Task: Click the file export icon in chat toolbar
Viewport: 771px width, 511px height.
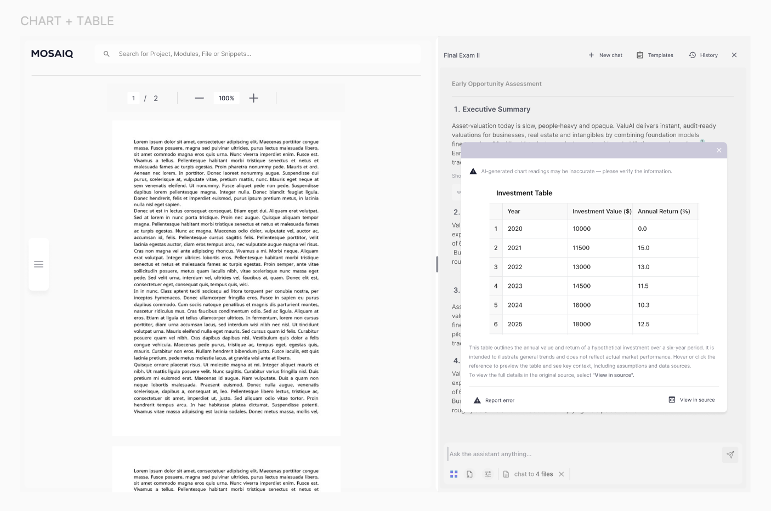Action: coord(470,474)
